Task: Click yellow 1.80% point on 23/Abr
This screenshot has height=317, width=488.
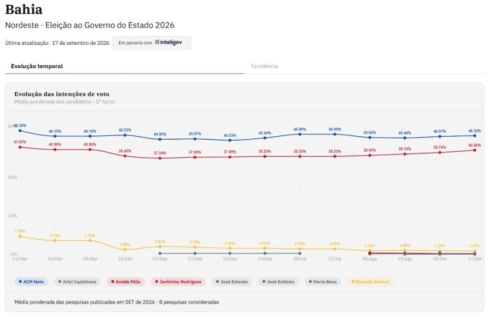Action: click(x=125, y=249)
